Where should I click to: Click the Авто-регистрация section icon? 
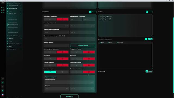coord(8,6)
